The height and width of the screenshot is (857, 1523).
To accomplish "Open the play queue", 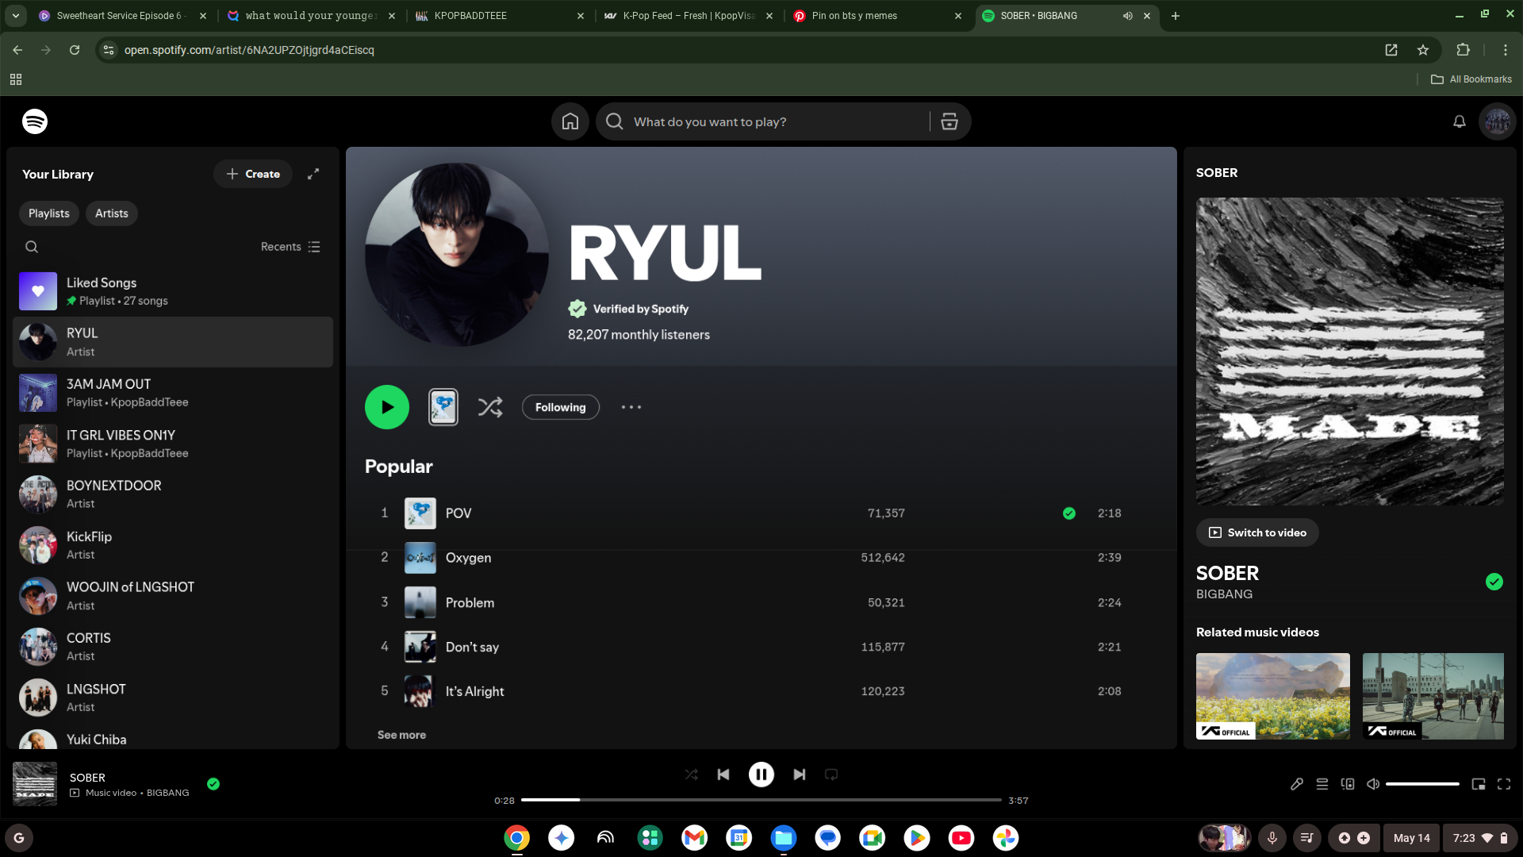I will [x=1322, y=784].
